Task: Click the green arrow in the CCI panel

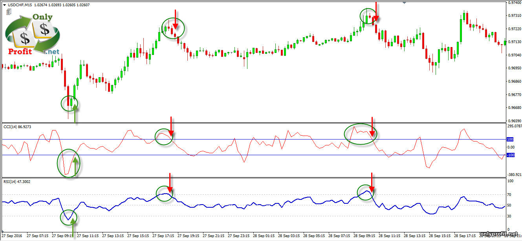Action: pyautogui.click(x=75, y=166)
